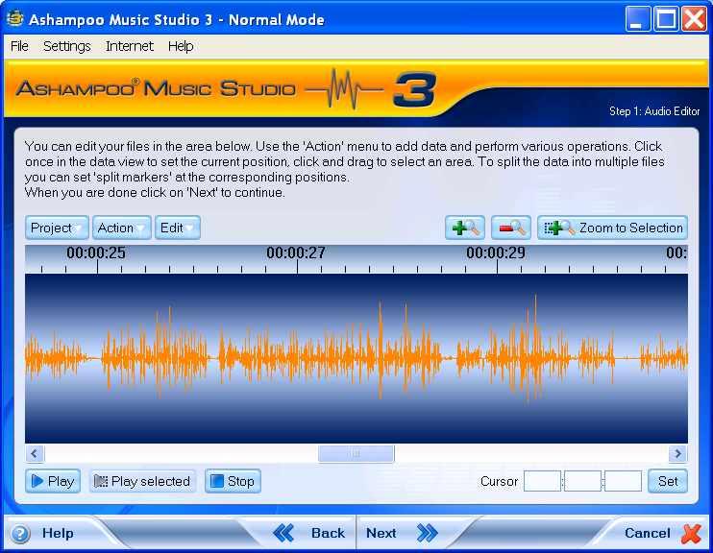Start playback with the Play button
The height and width of the screenshot is (553, 713).
(x=52, y=481)
